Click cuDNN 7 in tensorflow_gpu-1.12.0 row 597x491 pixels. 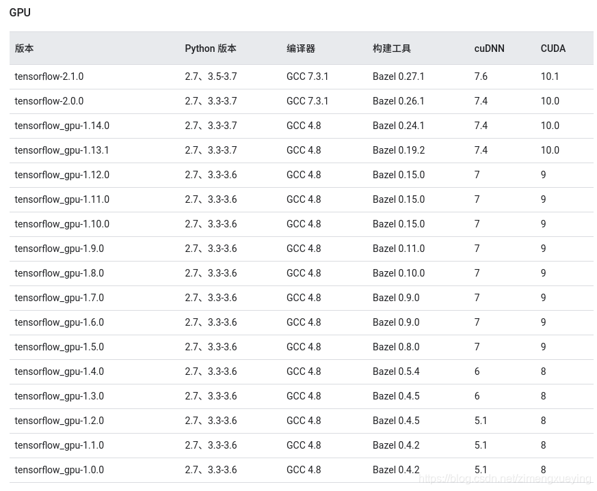click(x=477, y=175)
